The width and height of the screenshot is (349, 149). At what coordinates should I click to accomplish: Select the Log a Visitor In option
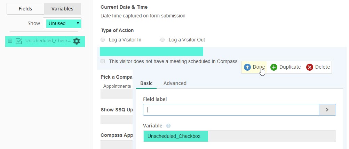(103, 40)
